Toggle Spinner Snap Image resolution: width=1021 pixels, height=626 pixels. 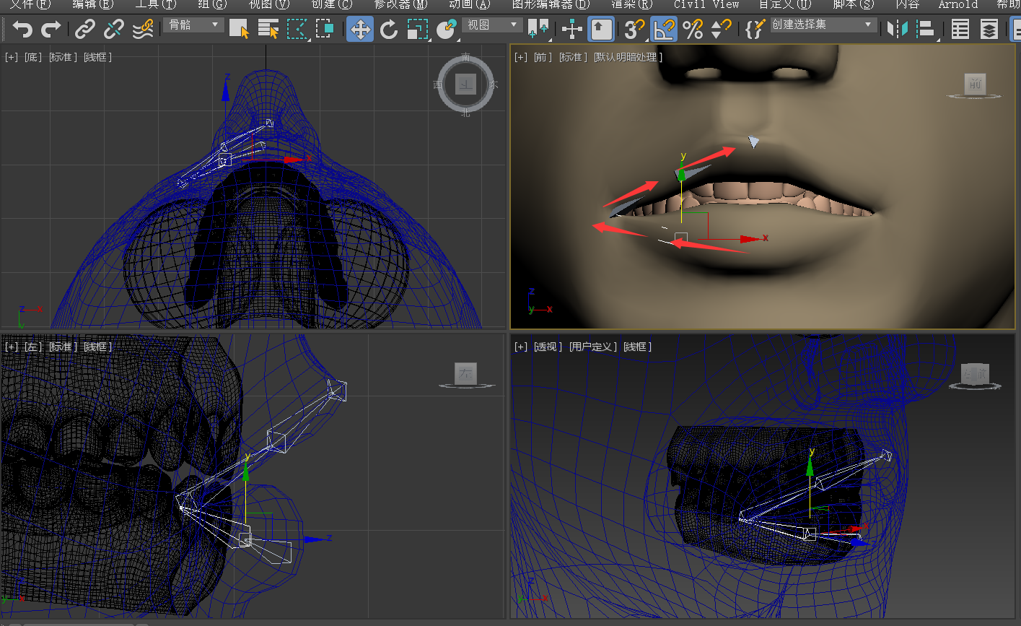click(720, 30)
